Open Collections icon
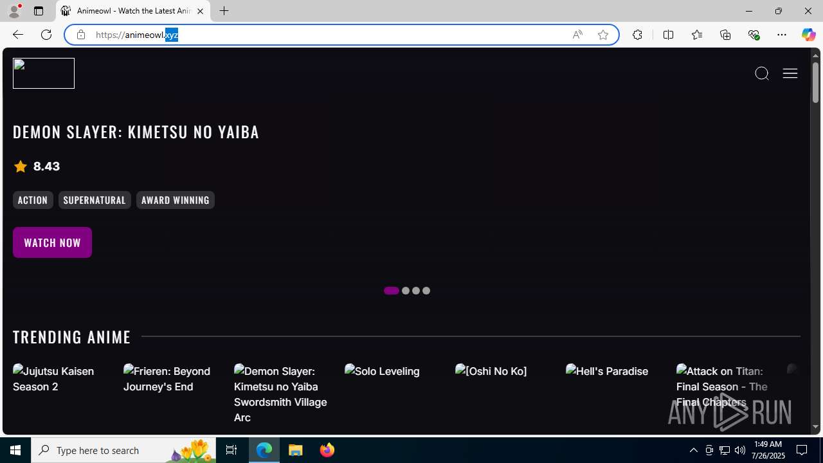823x463 pixels. [725, 35]
